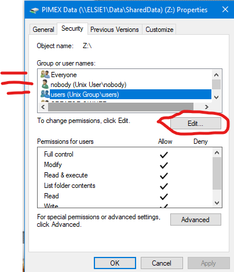This screenshot has height=272, width=234.
Task: Open Advanced security settings
Action: (x=196, y=219)
